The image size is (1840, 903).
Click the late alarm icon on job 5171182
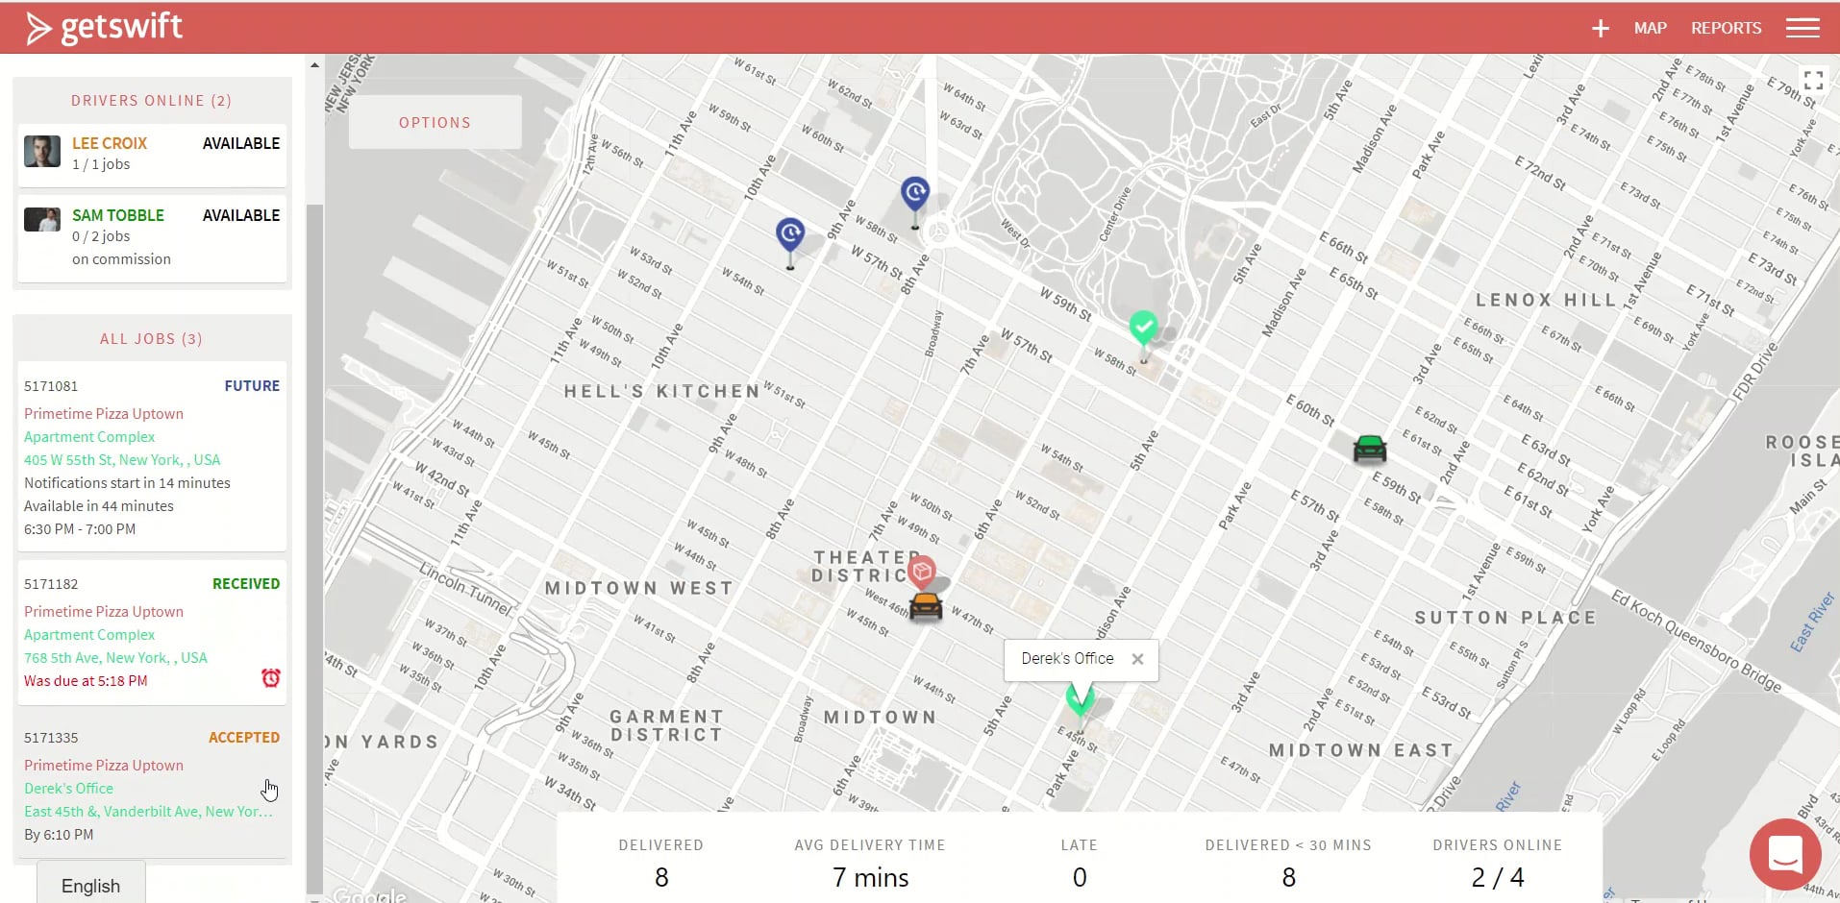coord(271,677)
